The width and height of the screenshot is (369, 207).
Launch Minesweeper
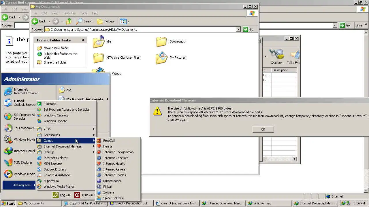118,181
